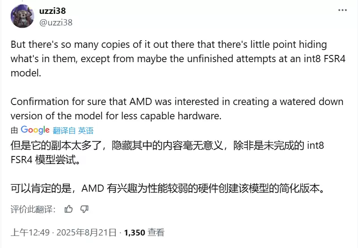
Task: Click the 1,350 view count number
Action: coord(135,232)
